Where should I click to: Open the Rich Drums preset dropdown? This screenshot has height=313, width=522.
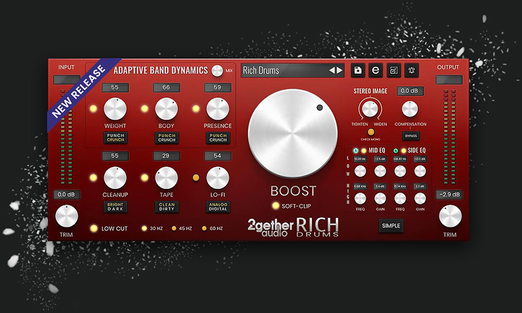pyautogui.click(x=284, y=71)
